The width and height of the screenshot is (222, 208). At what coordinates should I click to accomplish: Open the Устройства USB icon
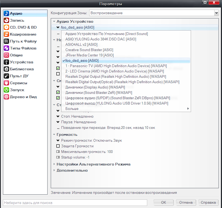6,62
